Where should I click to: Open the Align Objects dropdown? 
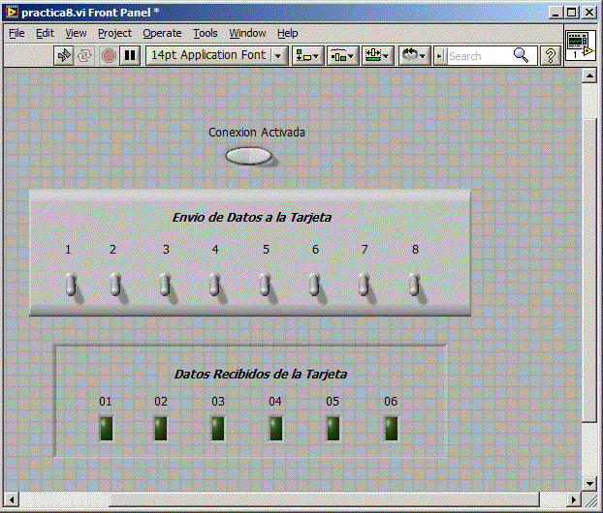point(308,56)
